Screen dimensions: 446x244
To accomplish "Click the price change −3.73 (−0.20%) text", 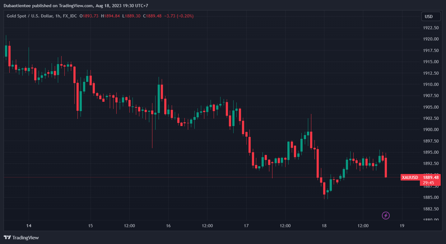I will coord(179,16).
